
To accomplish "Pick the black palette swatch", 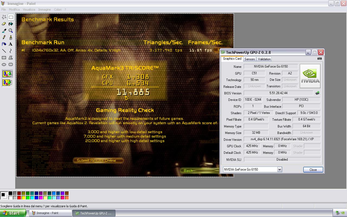I will click(10, 193).
